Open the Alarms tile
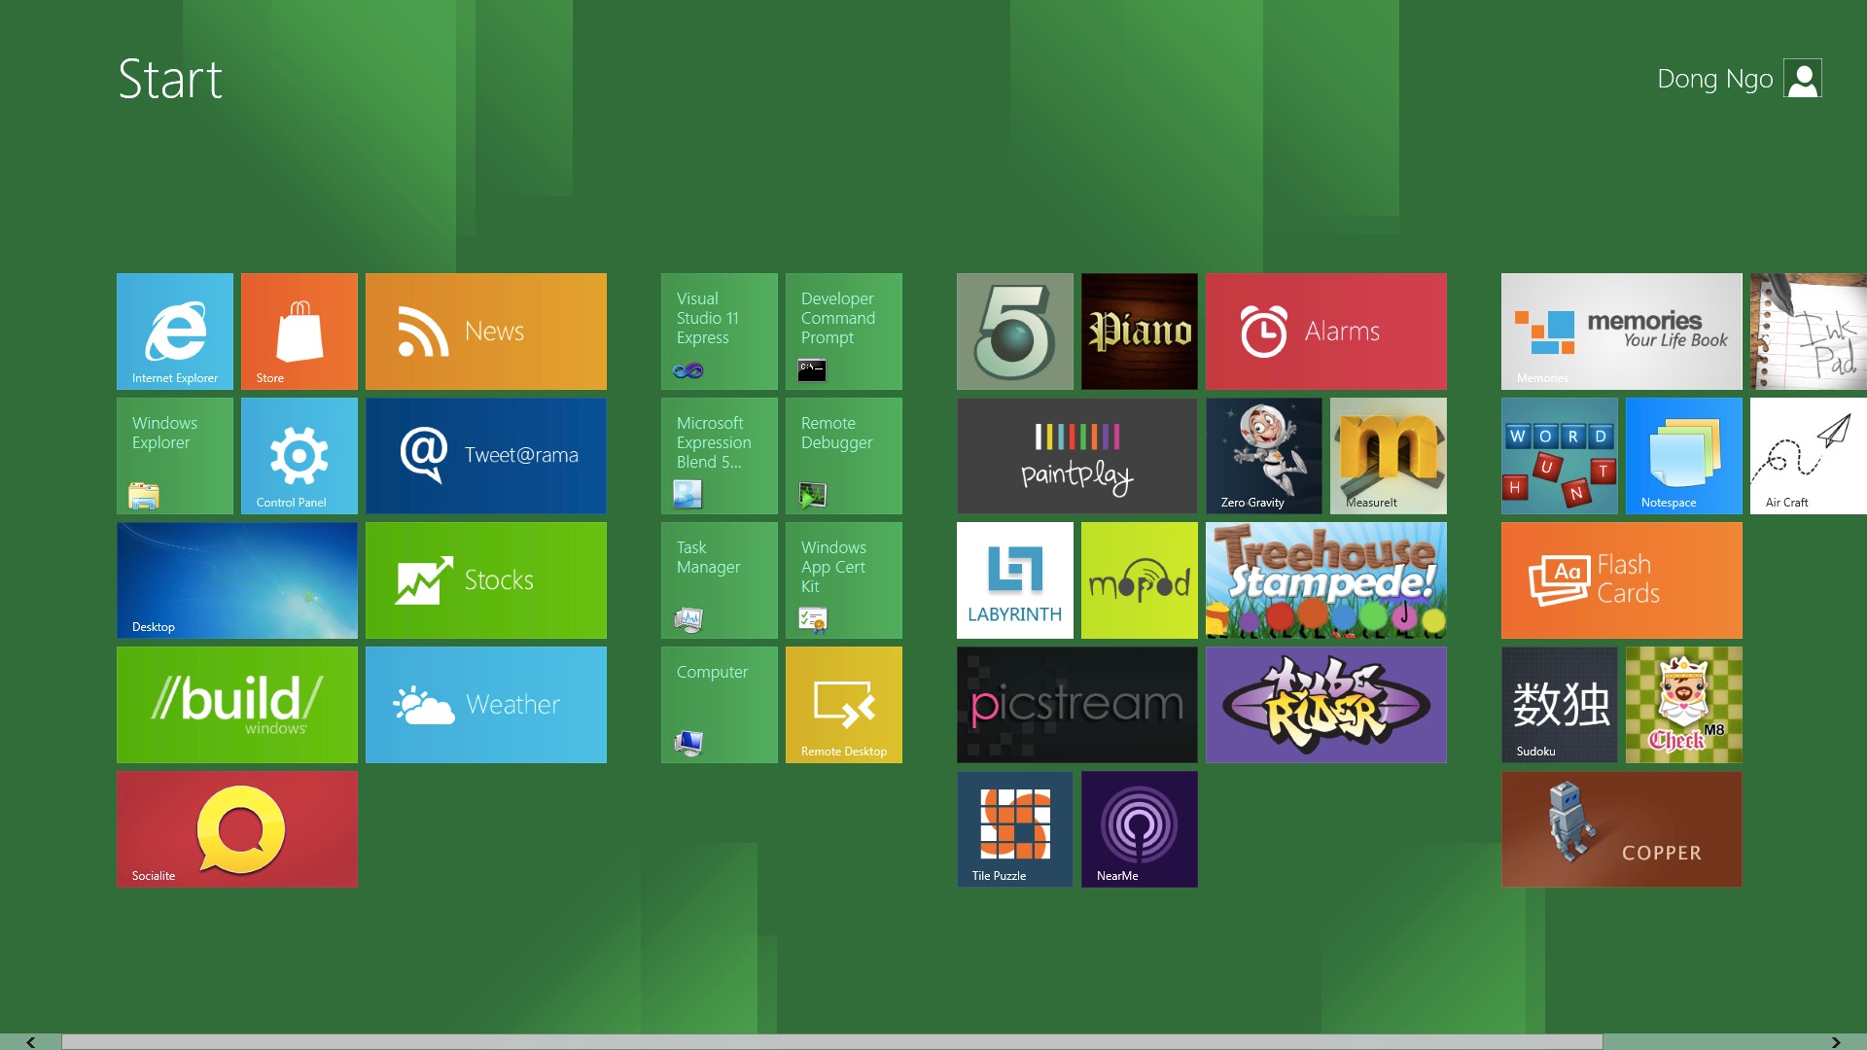Image resolution: width=1867 pixels, height=1050 pixels. 1326,332
